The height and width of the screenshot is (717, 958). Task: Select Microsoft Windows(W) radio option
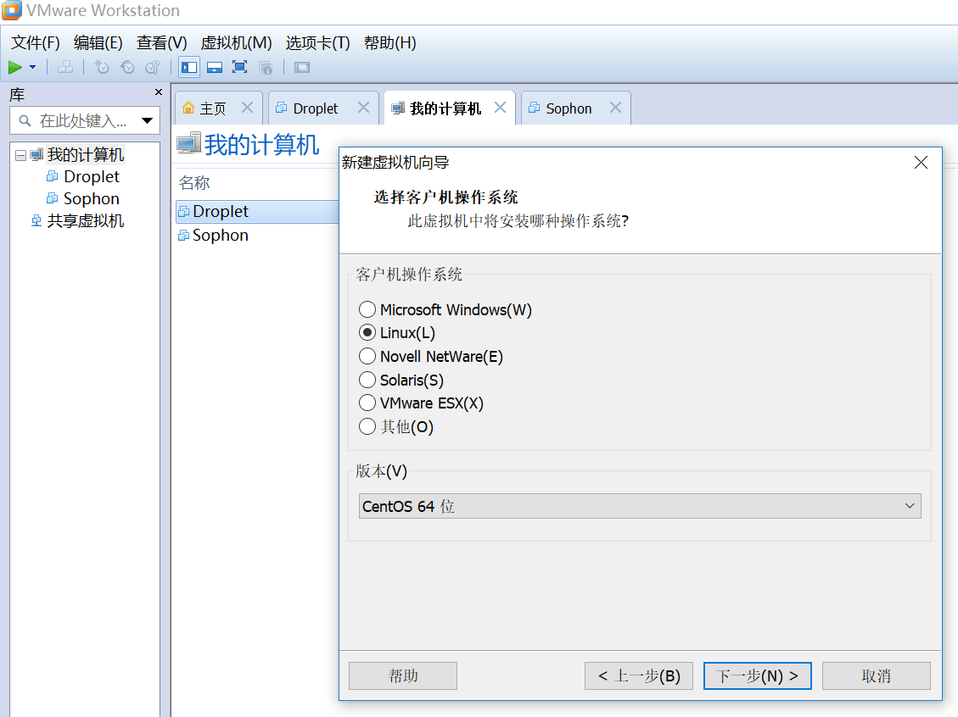[367, 309]
